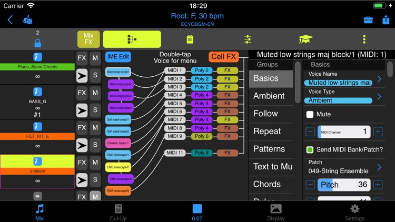Tap the MIDI 1 rule box

coord(174,70)
